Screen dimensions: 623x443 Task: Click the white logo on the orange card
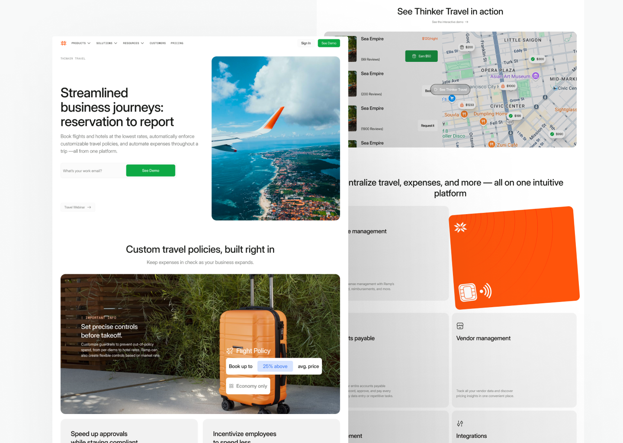460,227
